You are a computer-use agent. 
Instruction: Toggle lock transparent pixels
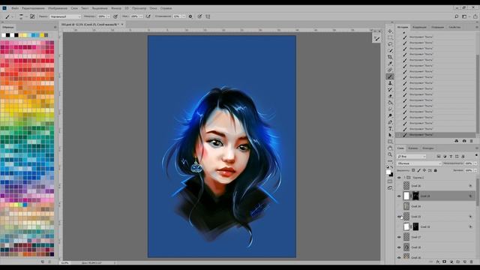click(x=413, y=170)
